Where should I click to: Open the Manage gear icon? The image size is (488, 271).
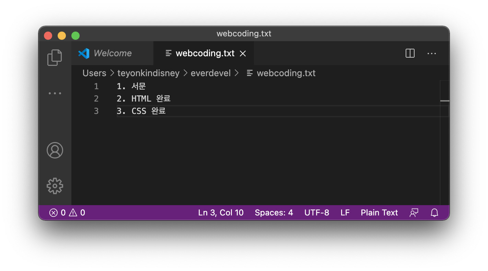point(55,186)
